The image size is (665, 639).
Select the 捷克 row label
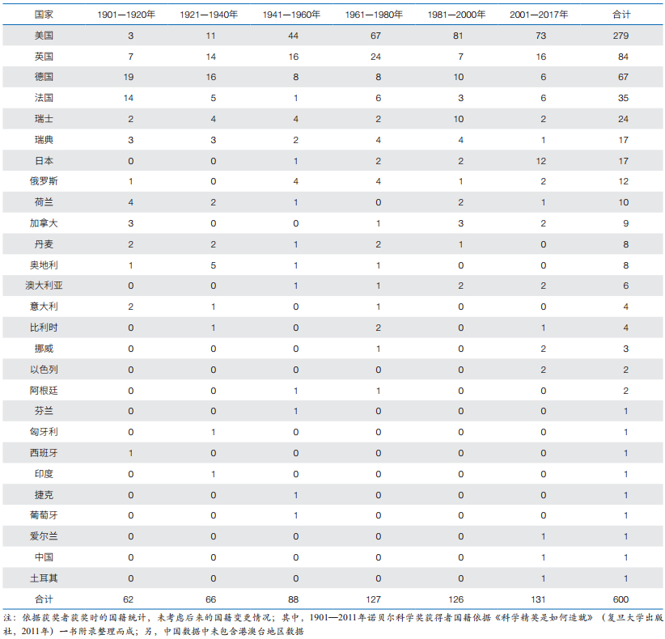[44, 495]
